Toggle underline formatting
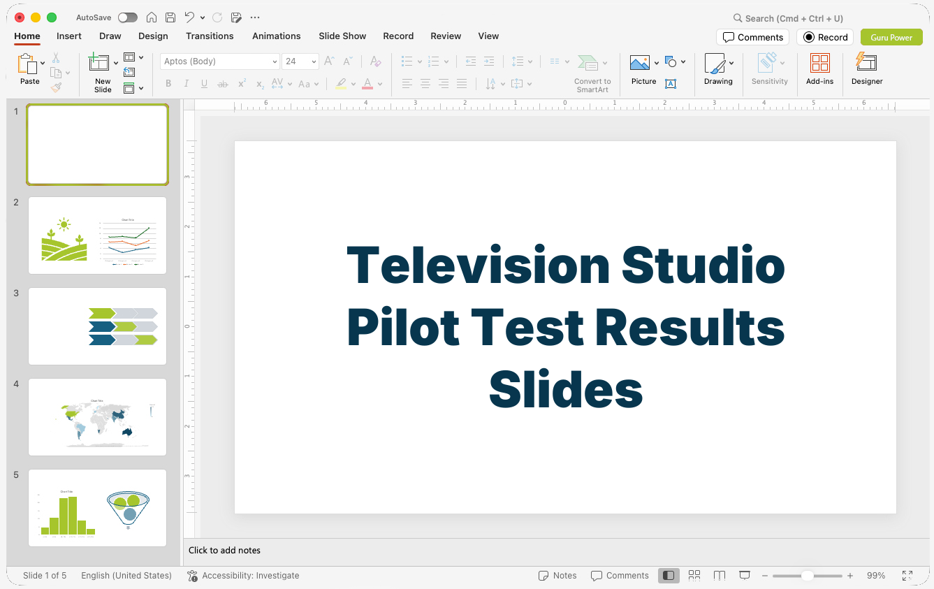 pos(205,84)
